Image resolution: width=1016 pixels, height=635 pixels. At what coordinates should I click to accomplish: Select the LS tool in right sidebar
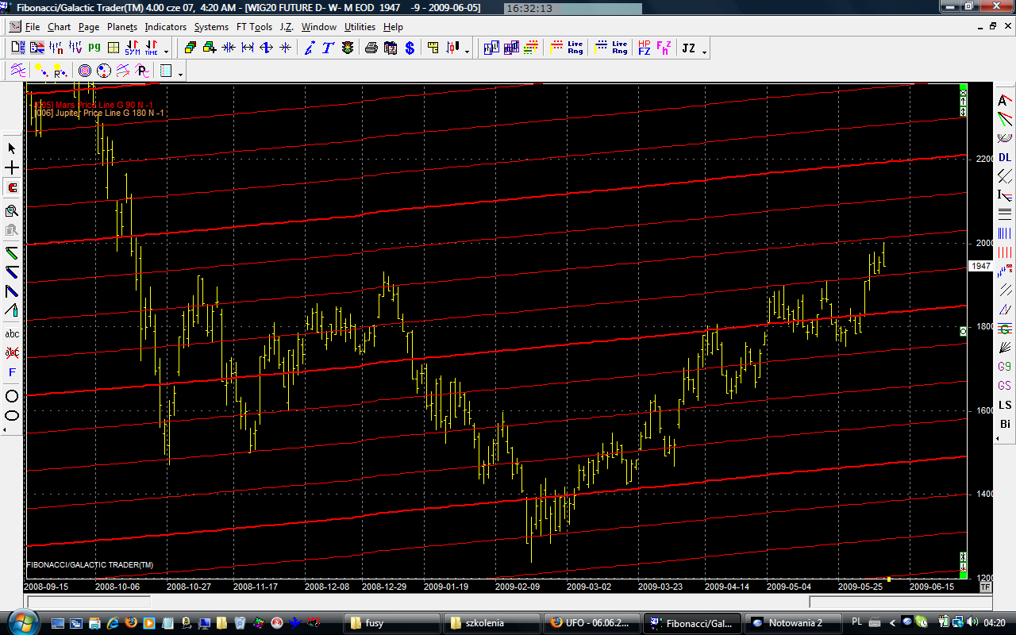(x=1005, y=405)
